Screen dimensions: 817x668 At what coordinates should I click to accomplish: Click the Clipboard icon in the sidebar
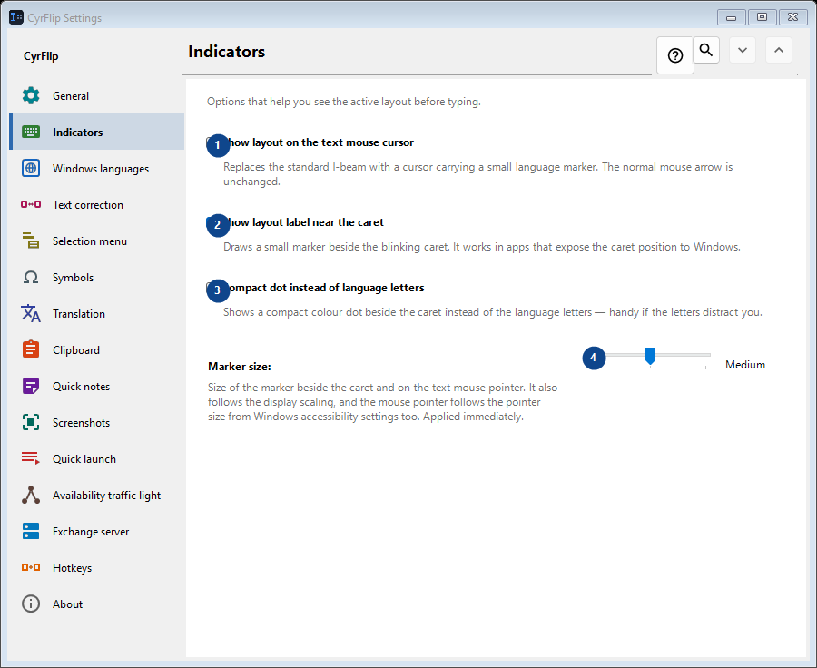pos(31,349)
